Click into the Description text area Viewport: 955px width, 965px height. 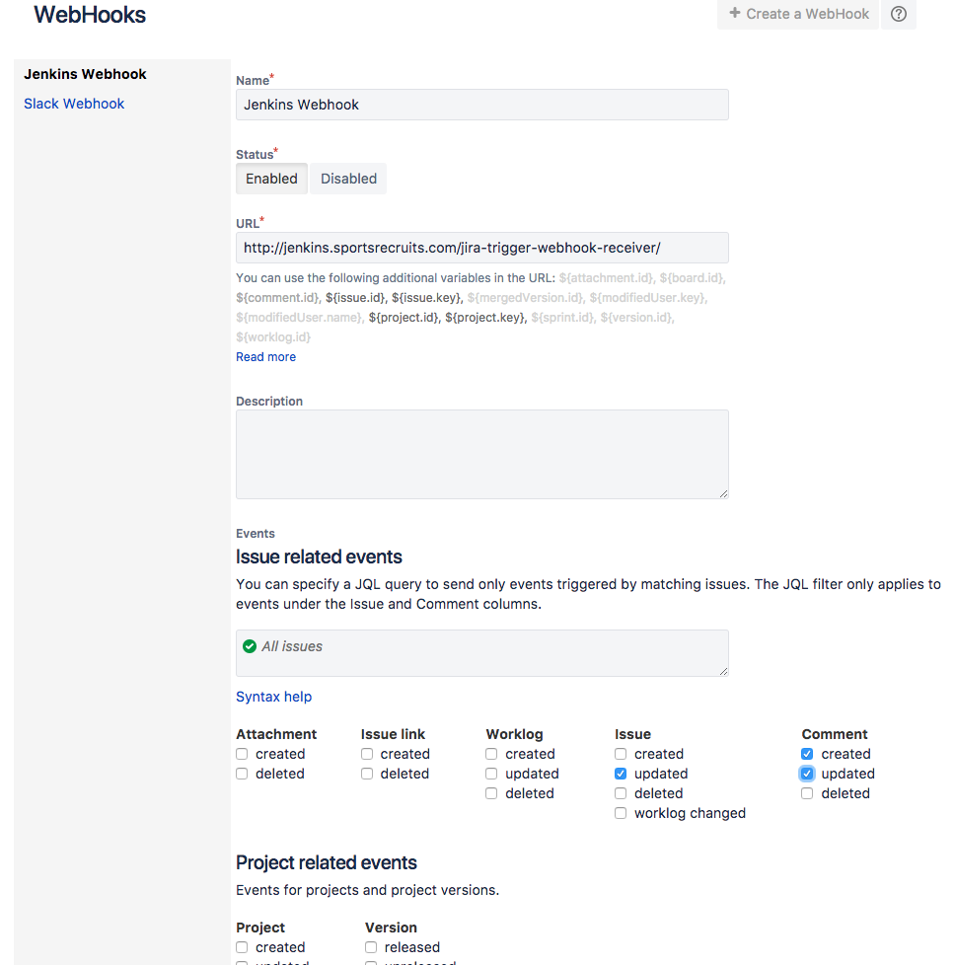481,454
